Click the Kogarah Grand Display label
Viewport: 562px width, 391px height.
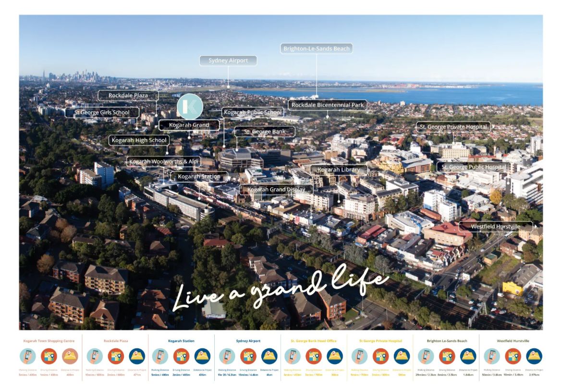click(x=276, y=190)
